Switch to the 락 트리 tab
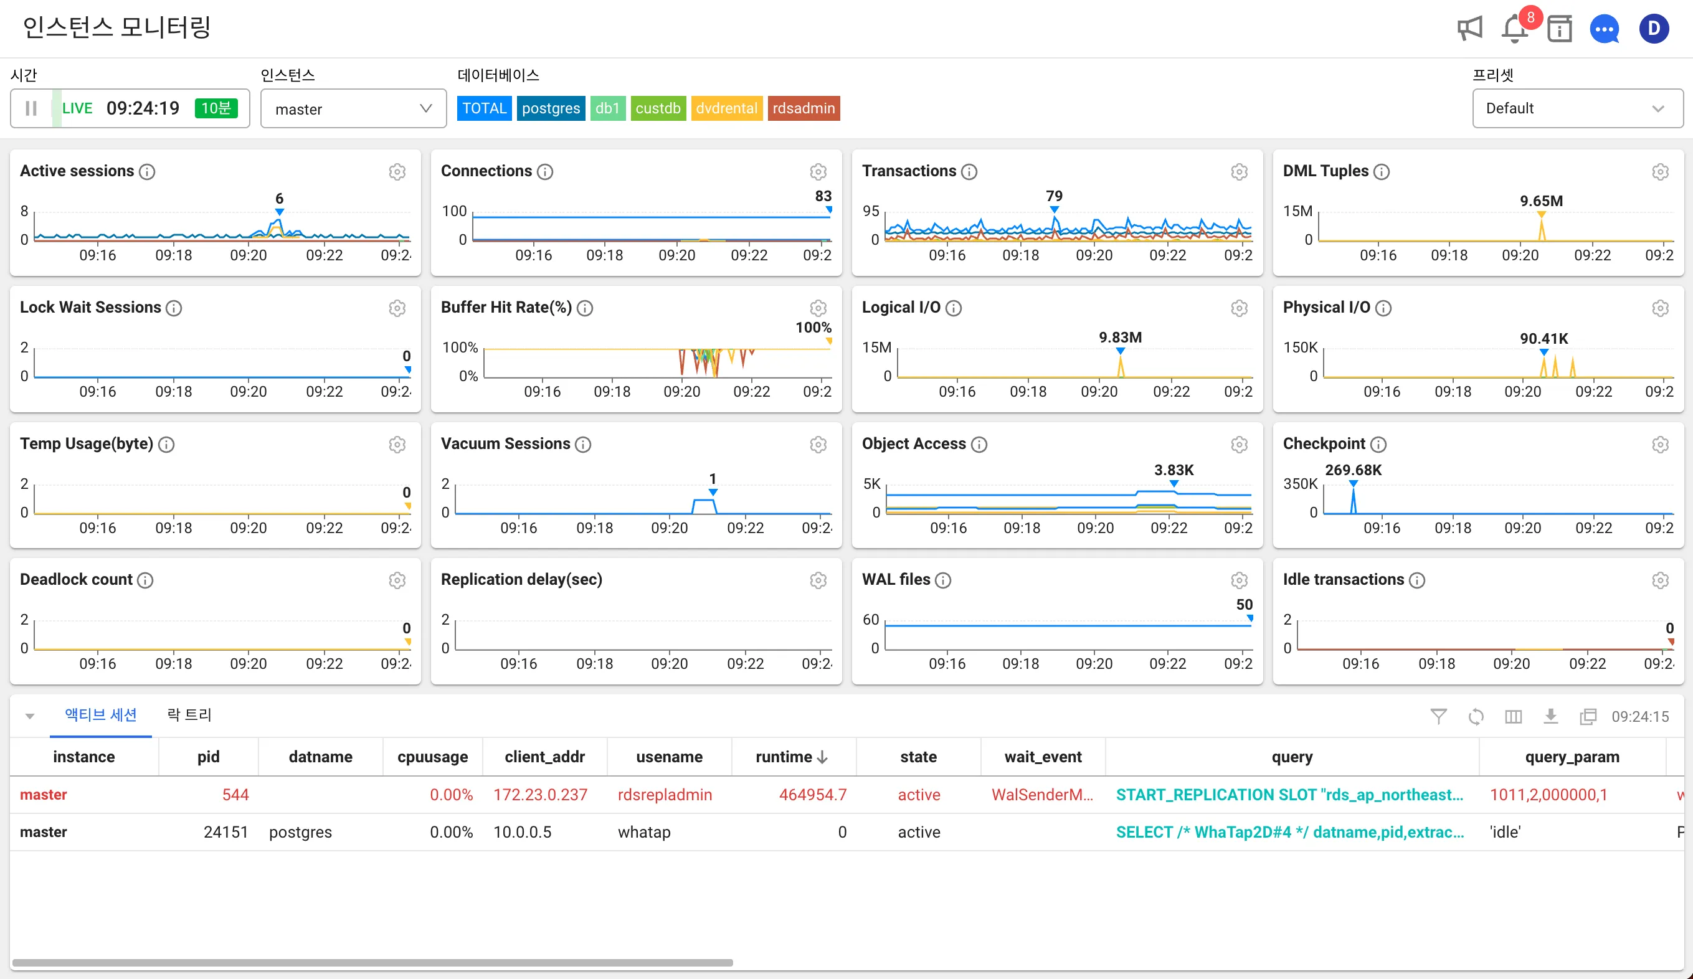The image size is (1693, 979). [189, 715]
